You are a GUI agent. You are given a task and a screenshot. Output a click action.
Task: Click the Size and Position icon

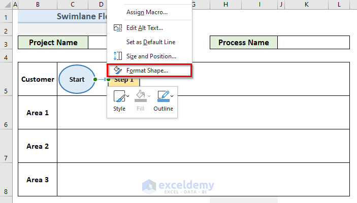point(117,56)
